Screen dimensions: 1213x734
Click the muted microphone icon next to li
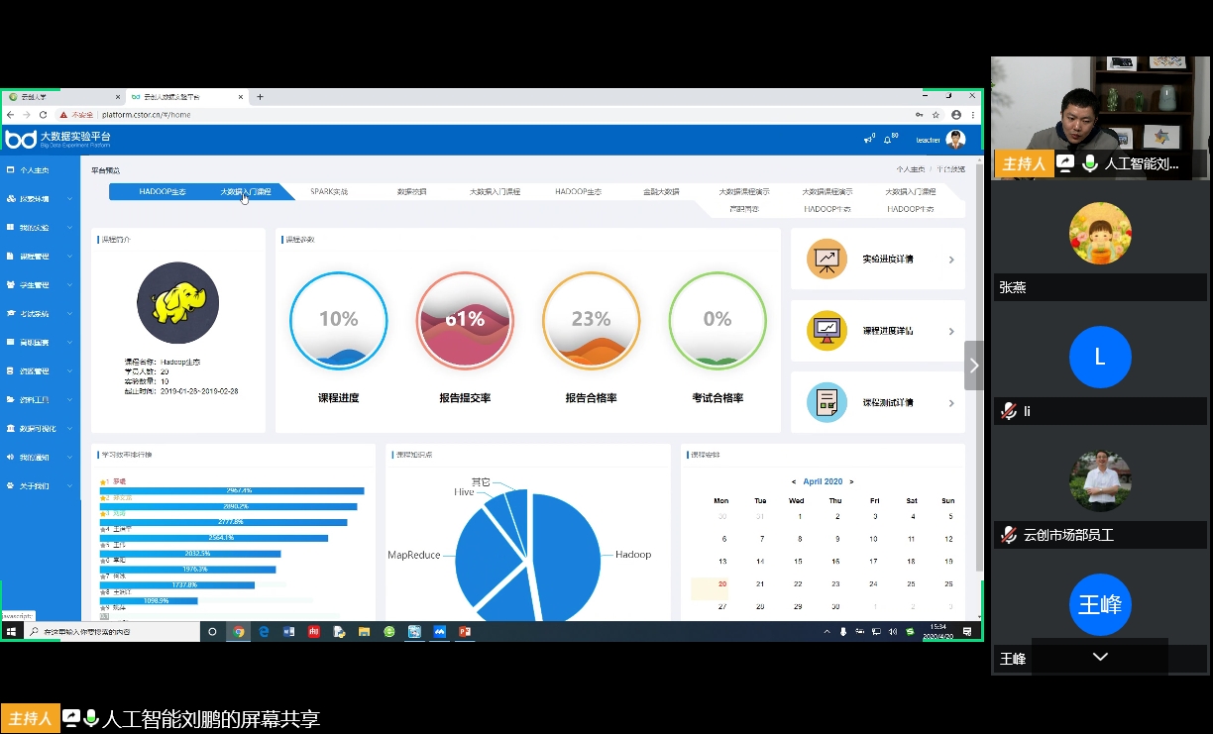coord(1009,411)
